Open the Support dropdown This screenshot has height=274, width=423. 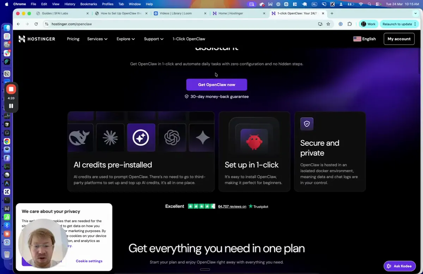[x=153, y=39]
